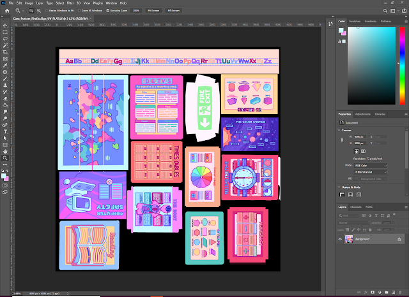Click the foreground color swatch in toolbar

3,176
